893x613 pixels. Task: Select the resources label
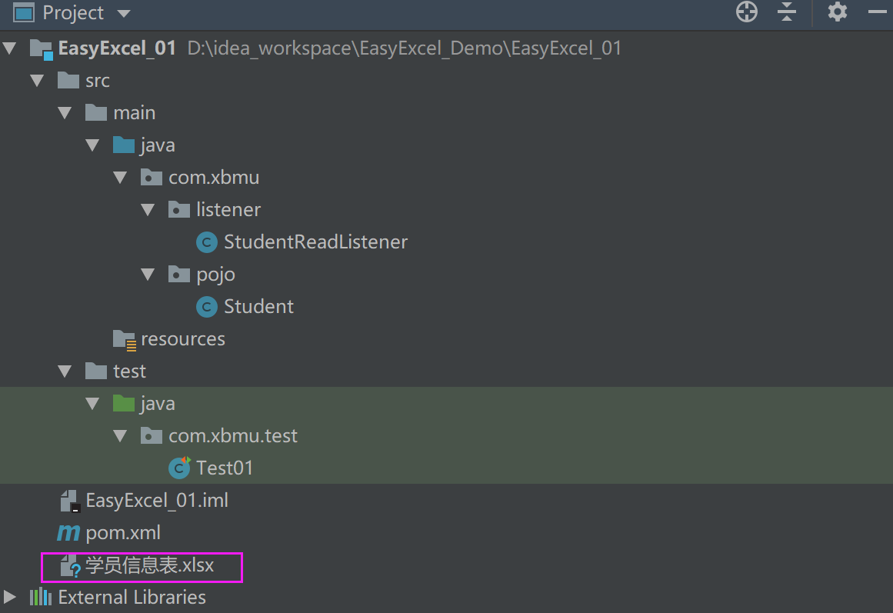tap(183, 339)
